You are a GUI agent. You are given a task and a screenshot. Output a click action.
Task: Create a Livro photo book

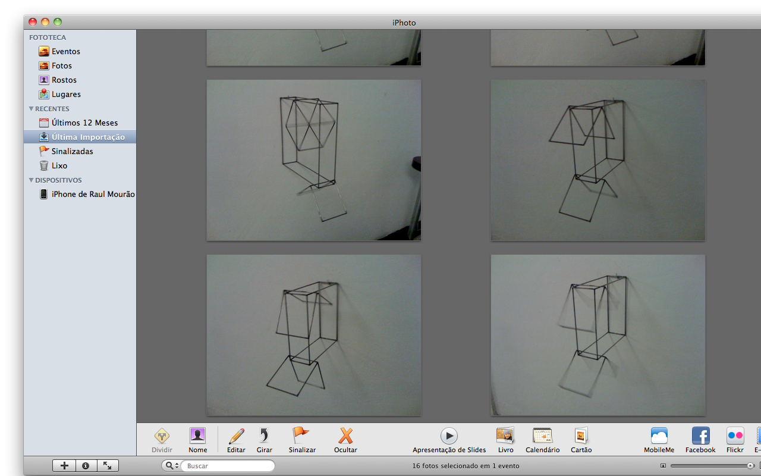pyautogui.click(x=505, y=436)
